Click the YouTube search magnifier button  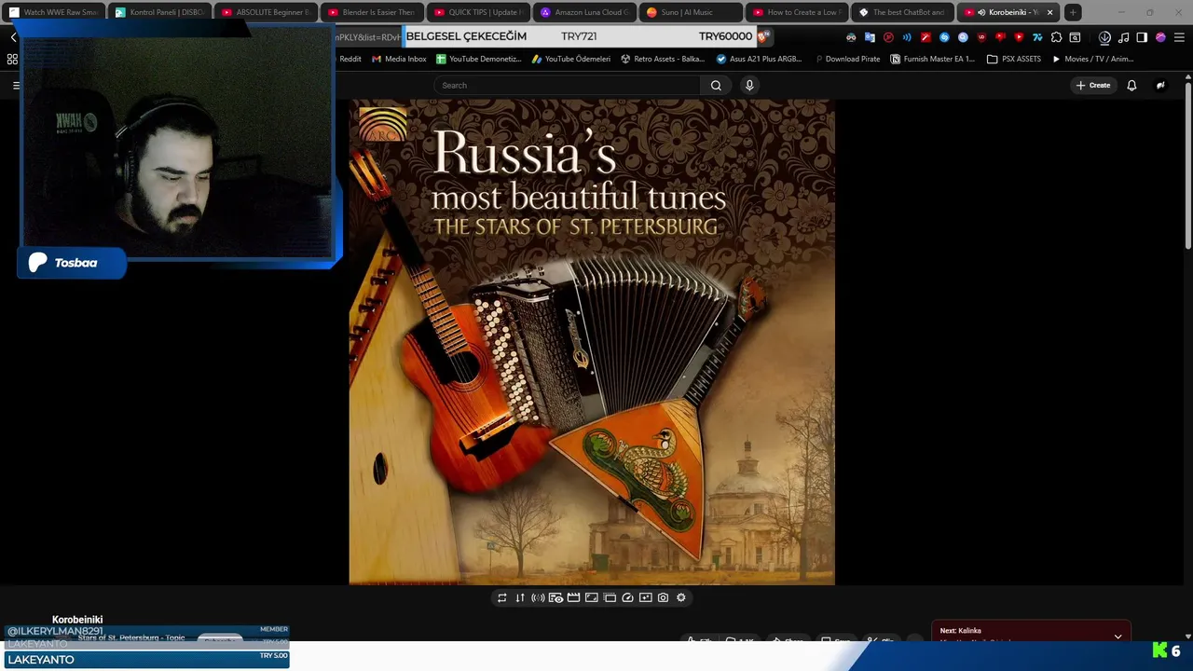click(x=716, y=85)
